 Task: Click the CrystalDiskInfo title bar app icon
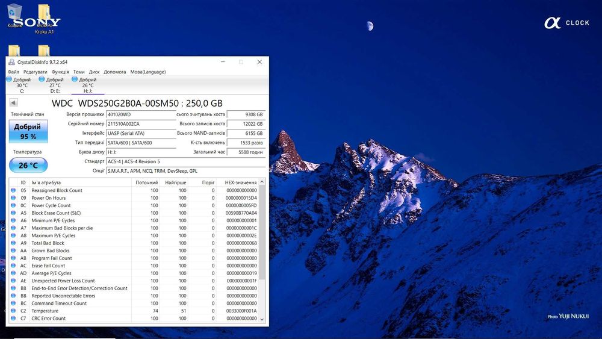pos(12,62)
